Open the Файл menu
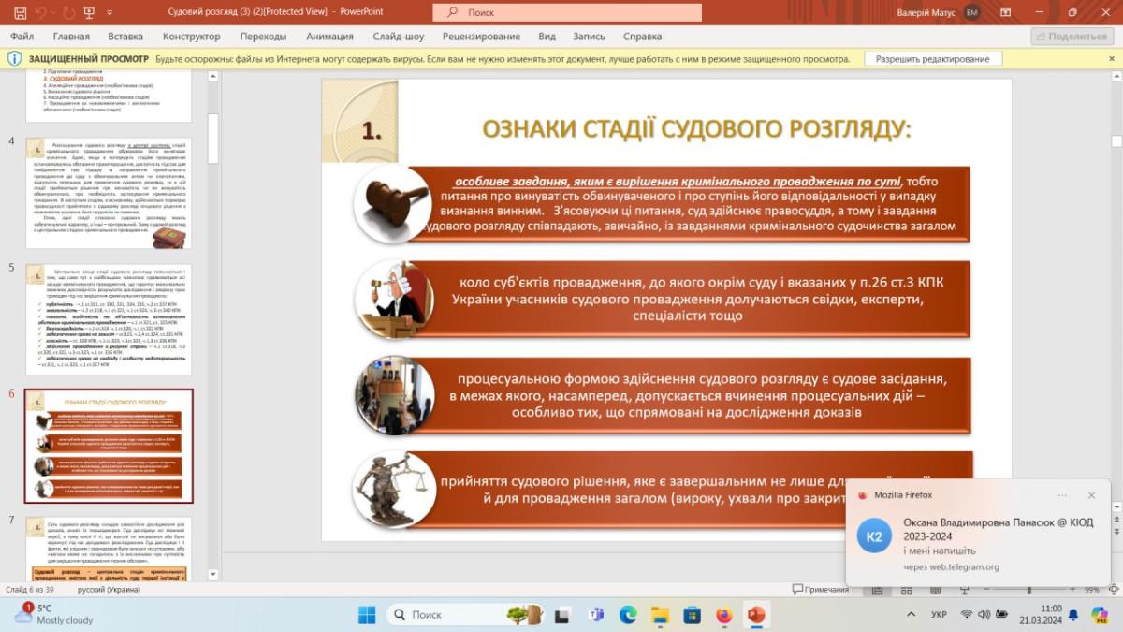 22,37
